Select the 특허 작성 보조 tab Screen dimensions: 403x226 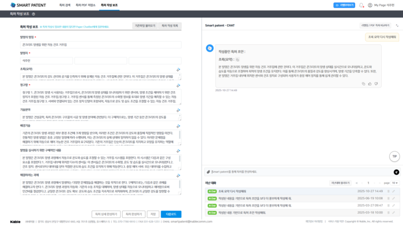point(109,5)
